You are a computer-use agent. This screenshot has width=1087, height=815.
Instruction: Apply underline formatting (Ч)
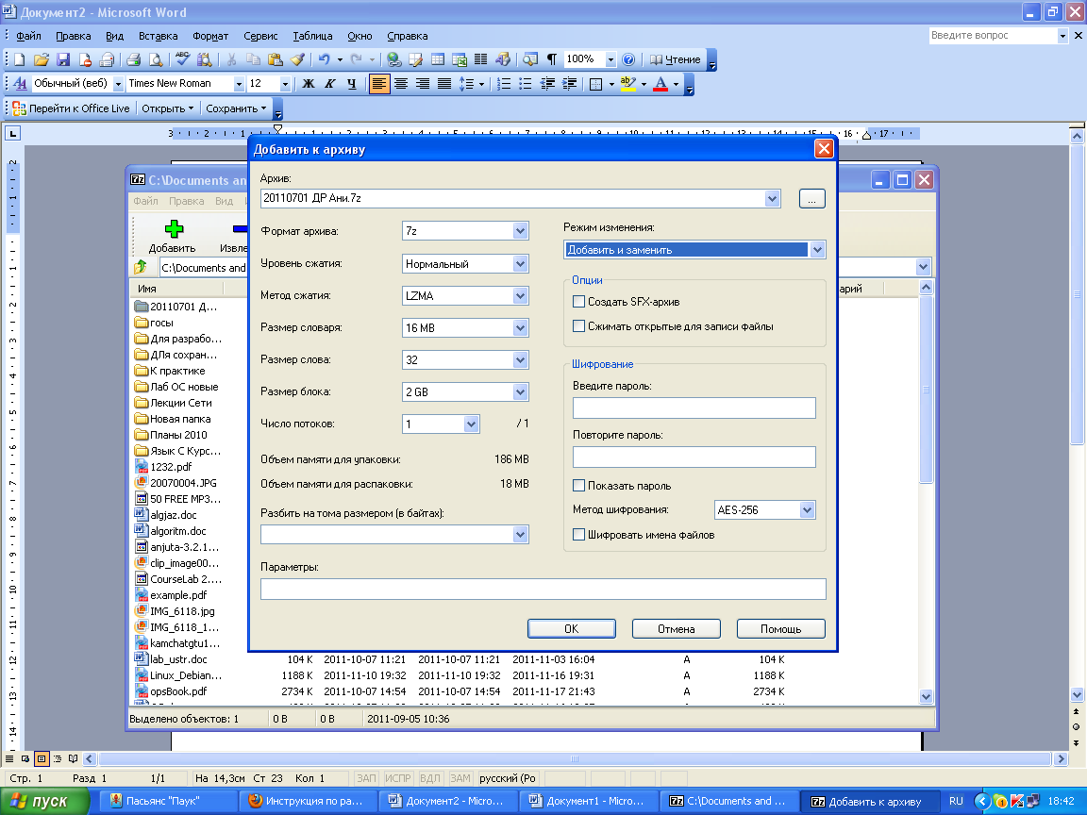point(351,84)
